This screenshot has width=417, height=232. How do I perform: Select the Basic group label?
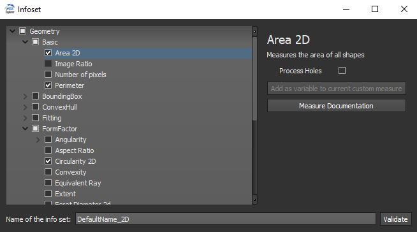pyautogui.click(x=50, y=42)
